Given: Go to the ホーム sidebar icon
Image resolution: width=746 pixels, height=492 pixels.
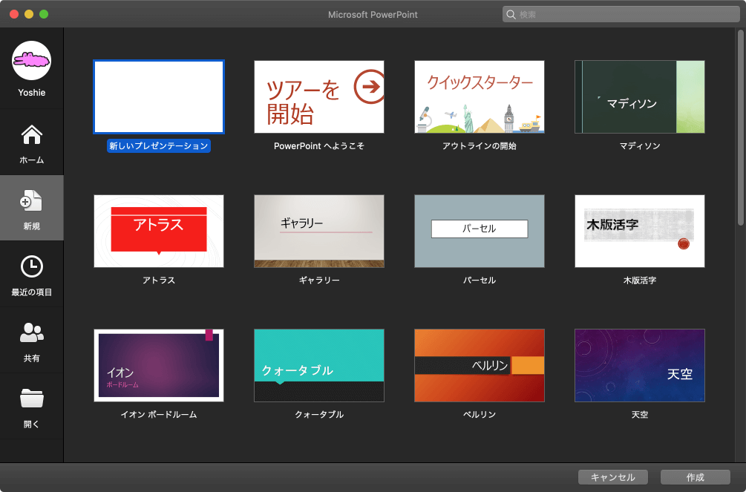Looking at the screenshot, I should tap(31, 134).
